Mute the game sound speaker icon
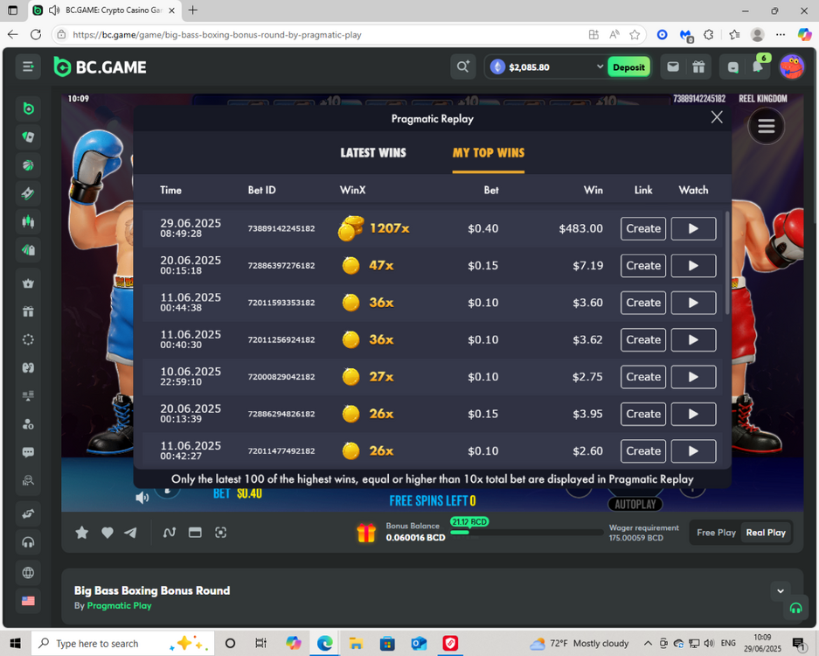The height and width of the screenshot is (656, 819). (142, 498)
